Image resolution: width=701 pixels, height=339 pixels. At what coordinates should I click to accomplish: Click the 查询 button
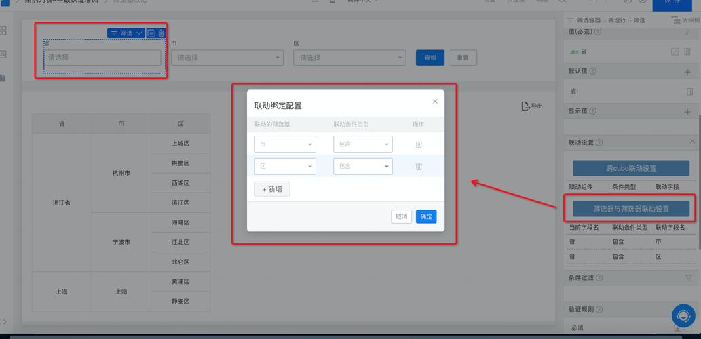coord(430,58)
